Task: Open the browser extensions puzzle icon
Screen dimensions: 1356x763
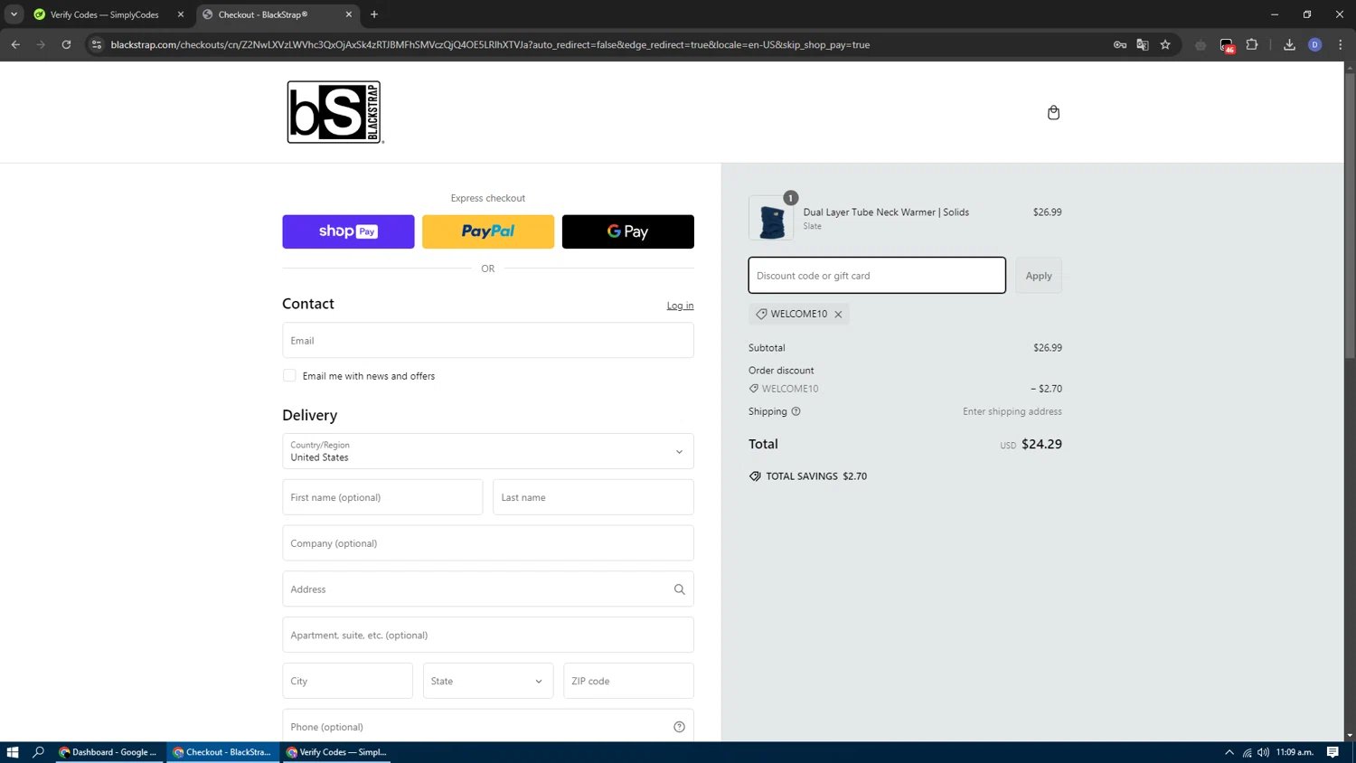Action: [1252, 44]
